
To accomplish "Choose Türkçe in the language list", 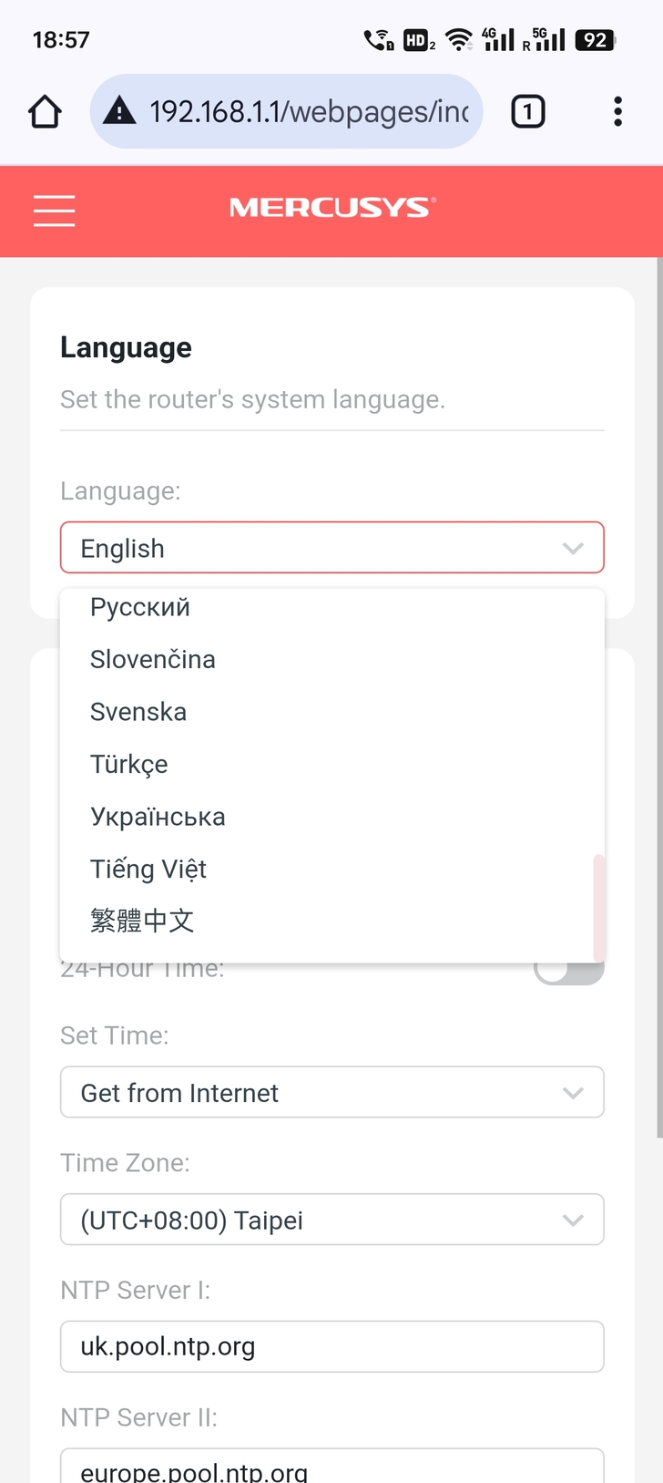I will click(129, 764).
